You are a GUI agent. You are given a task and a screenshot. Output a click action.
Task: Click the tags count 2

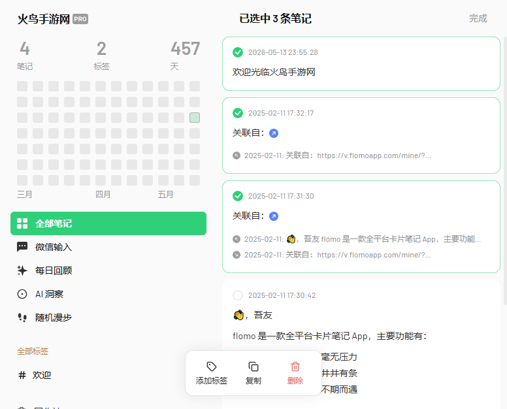(x=101, y=49)
